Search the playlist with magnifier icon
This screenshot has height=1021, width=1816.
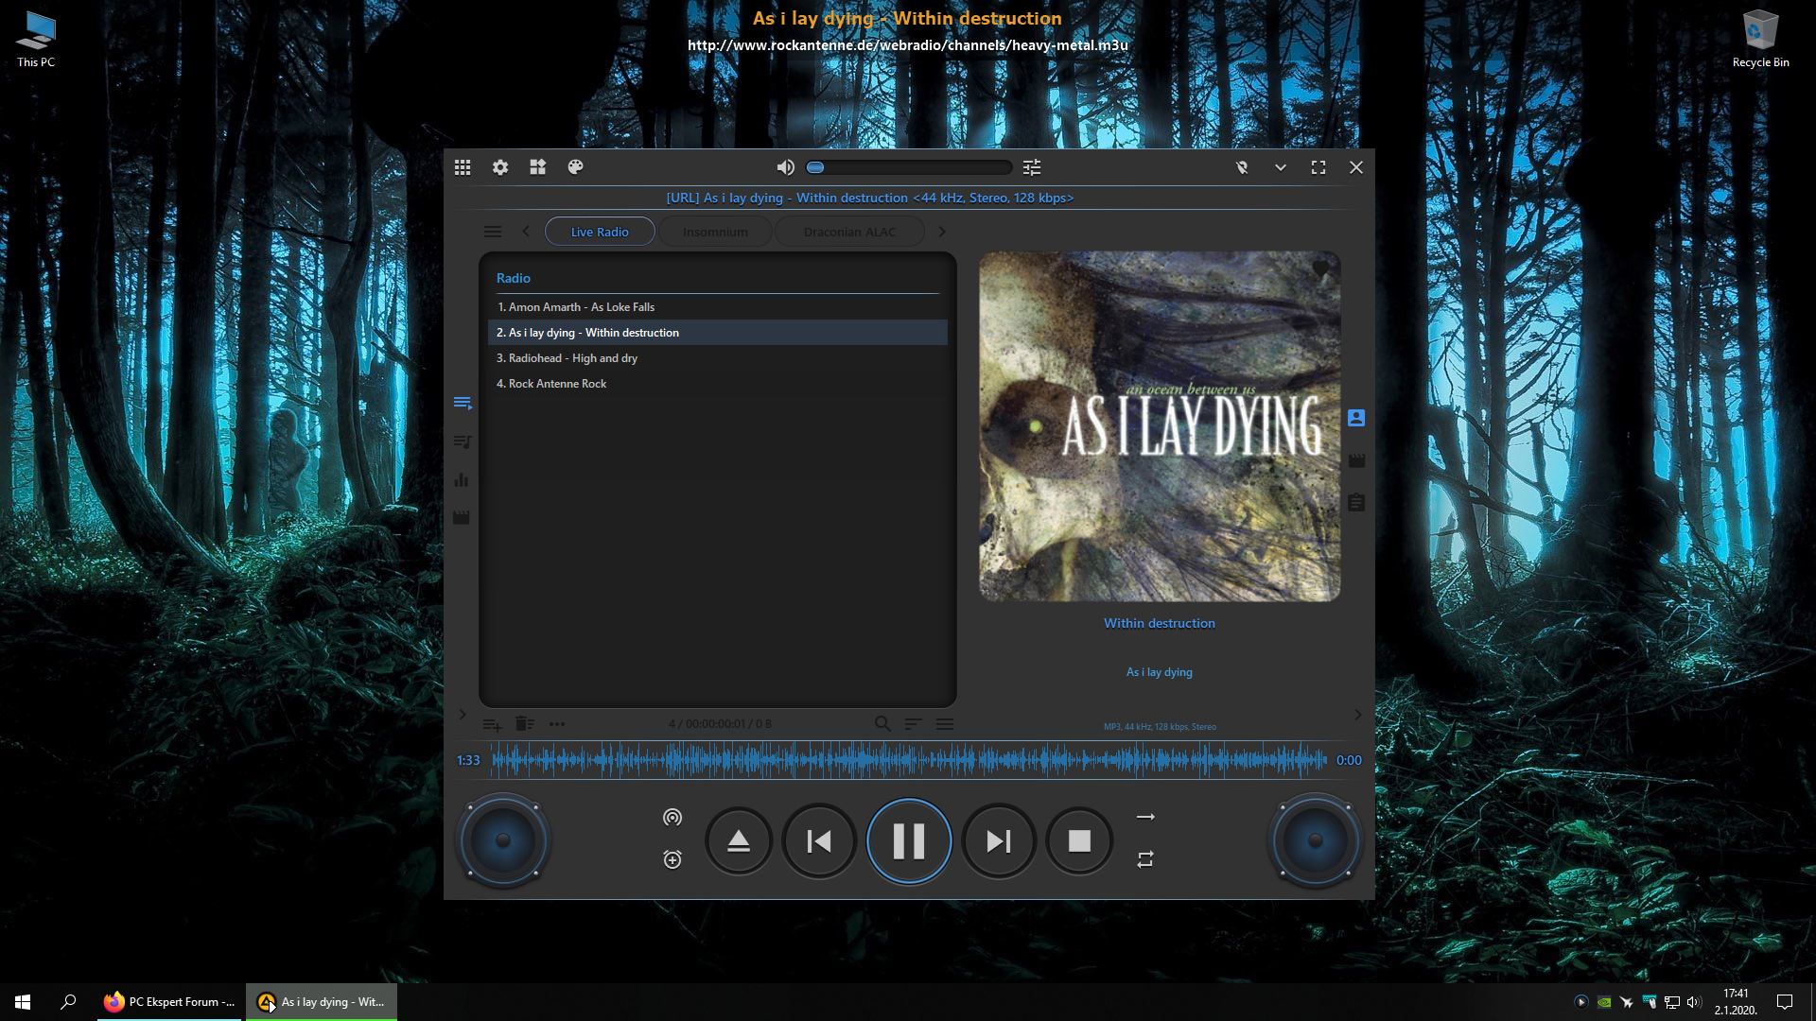coord(882,724)
